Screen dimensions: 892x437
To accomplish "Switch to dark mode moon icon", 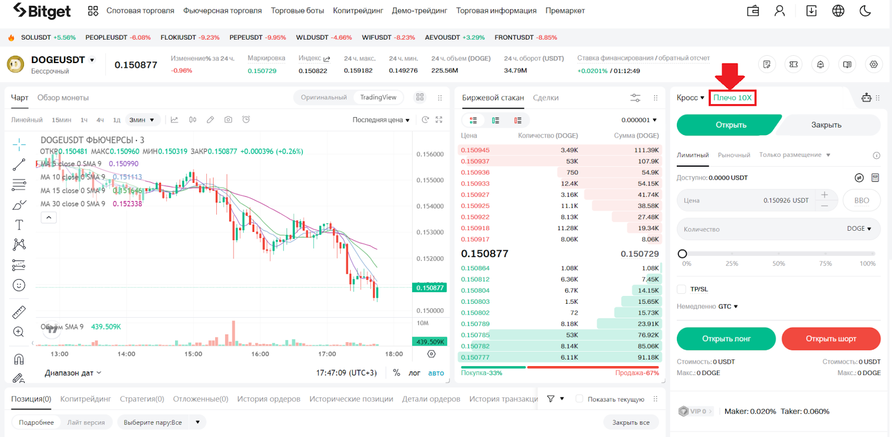I will click(x=865, y=11).
